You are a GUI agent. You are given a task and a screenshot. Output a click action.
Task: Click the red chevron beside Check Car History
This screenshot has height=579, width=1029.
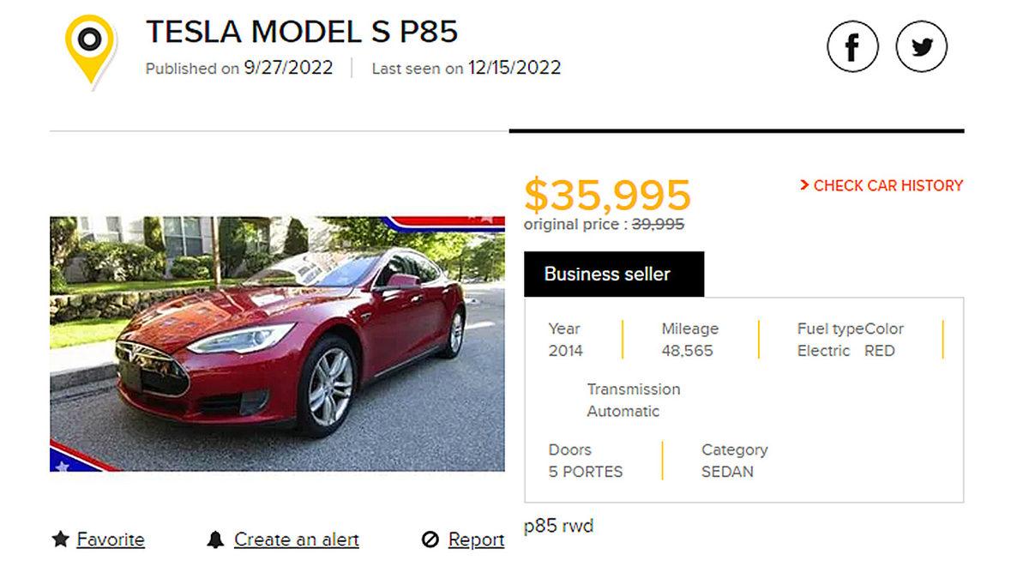click(x=804, y=185)
